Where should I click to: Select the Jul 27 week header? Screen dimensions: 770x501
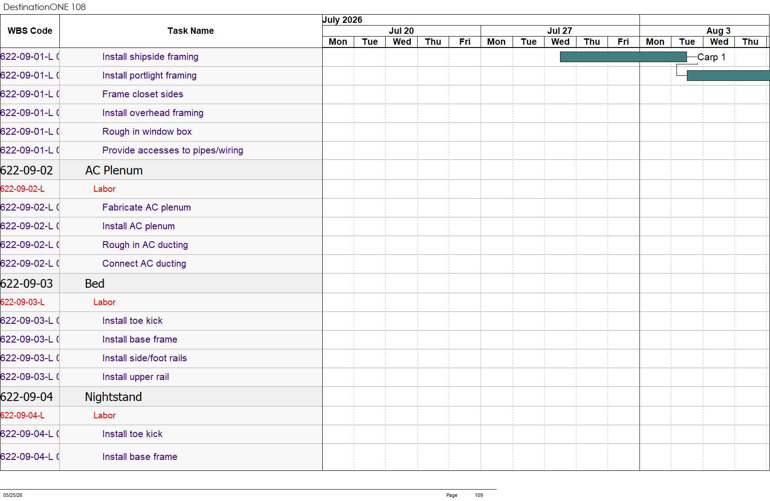pos(560,31)
